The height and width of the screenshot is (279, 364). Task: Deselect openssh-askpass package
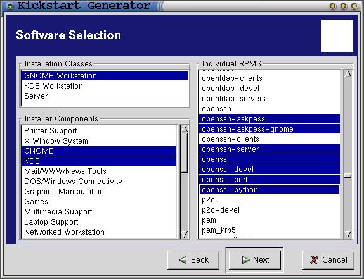(270, 119)
